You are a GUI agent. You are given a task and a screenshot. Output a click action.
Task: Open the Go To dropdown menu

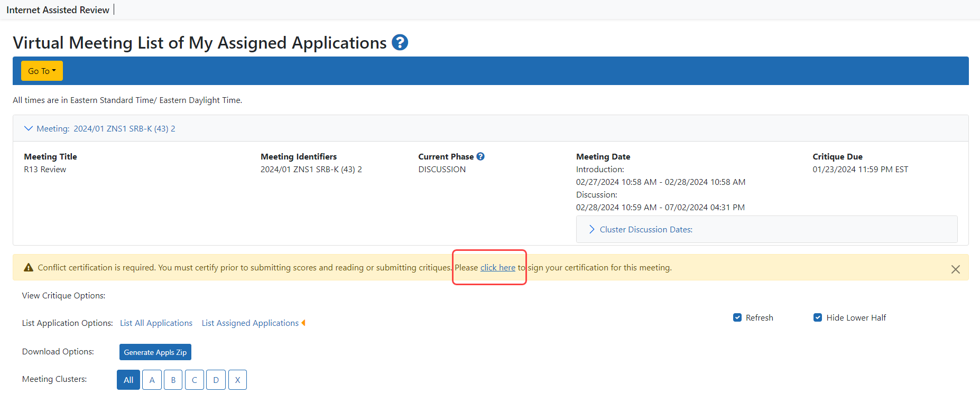(x=42, y=71)
